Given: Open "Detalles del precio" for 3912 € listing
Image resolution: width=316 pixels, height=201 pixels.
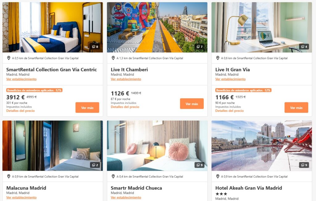Looking at the screenshot, I should pos(20,111).
